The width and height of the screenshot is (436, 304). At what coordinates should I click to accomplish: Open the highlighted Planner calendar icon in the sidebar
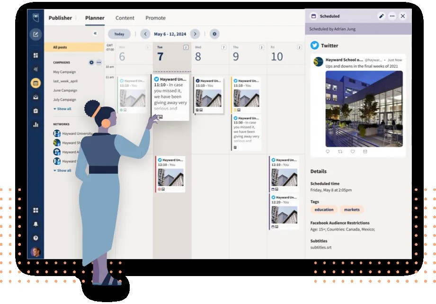(x=36, y=83)
